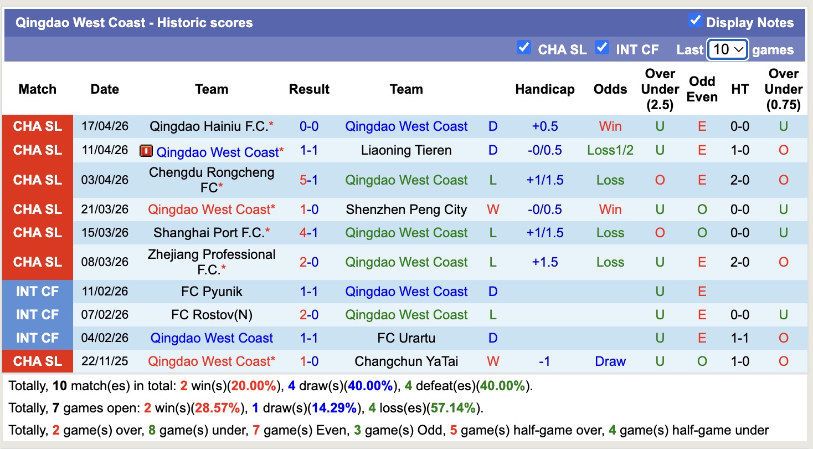Uncheck the CHA SL league filter

pyautogui.click(x=523, y=48)
